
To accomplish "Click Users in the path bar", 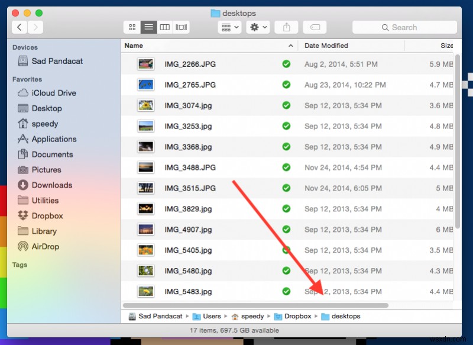I will point(207,317).
